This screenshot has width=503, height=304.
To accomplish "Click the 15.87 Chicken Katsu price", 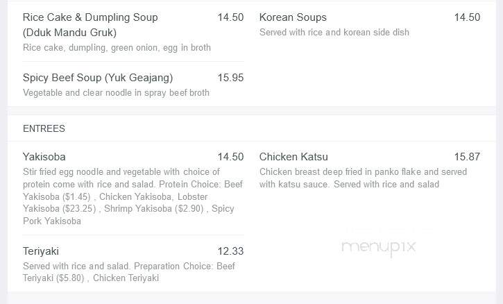I will click(x=467, y=157).
